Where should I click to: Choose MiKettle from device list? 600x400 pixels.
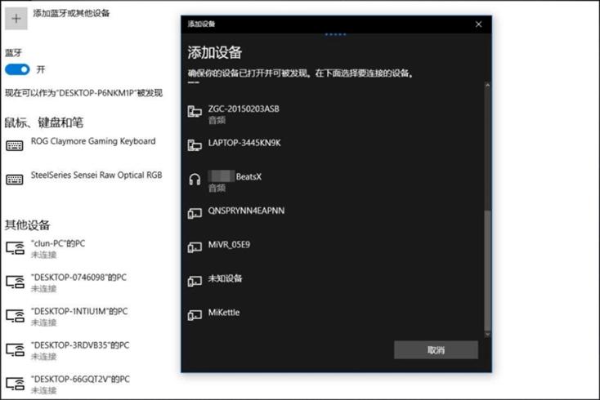pos(224,313)
